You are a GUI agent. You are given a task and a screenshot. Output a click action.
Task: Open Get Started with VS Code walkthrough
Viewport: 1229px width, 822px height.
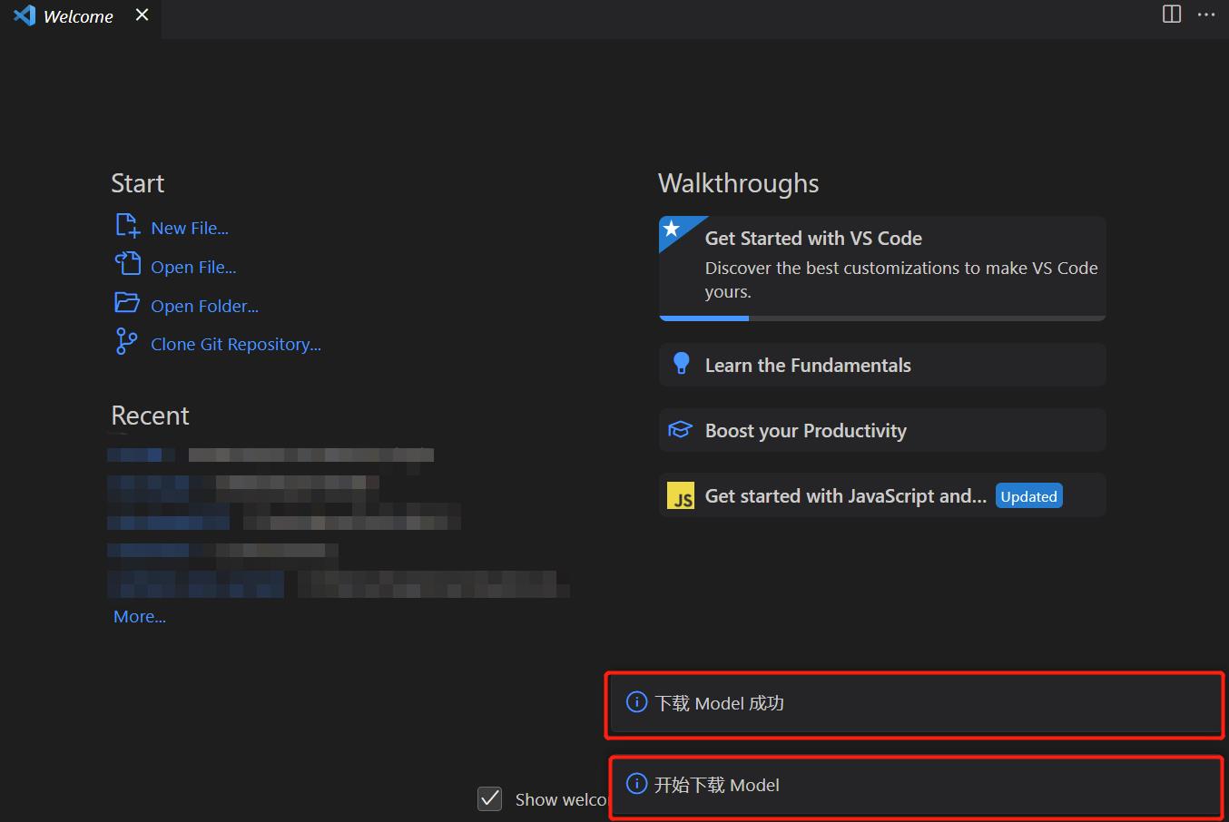882,268
